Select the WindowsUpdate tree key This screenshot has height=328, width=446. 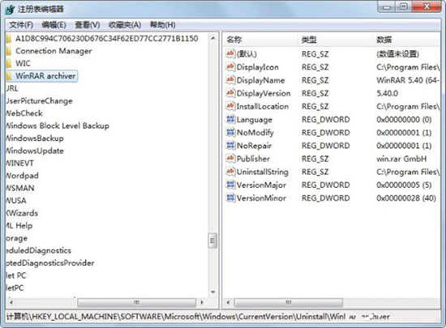[34, 151]
